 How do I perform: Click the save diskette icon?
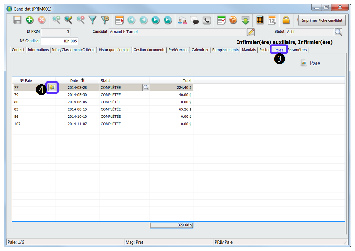(x=18, y=20)
